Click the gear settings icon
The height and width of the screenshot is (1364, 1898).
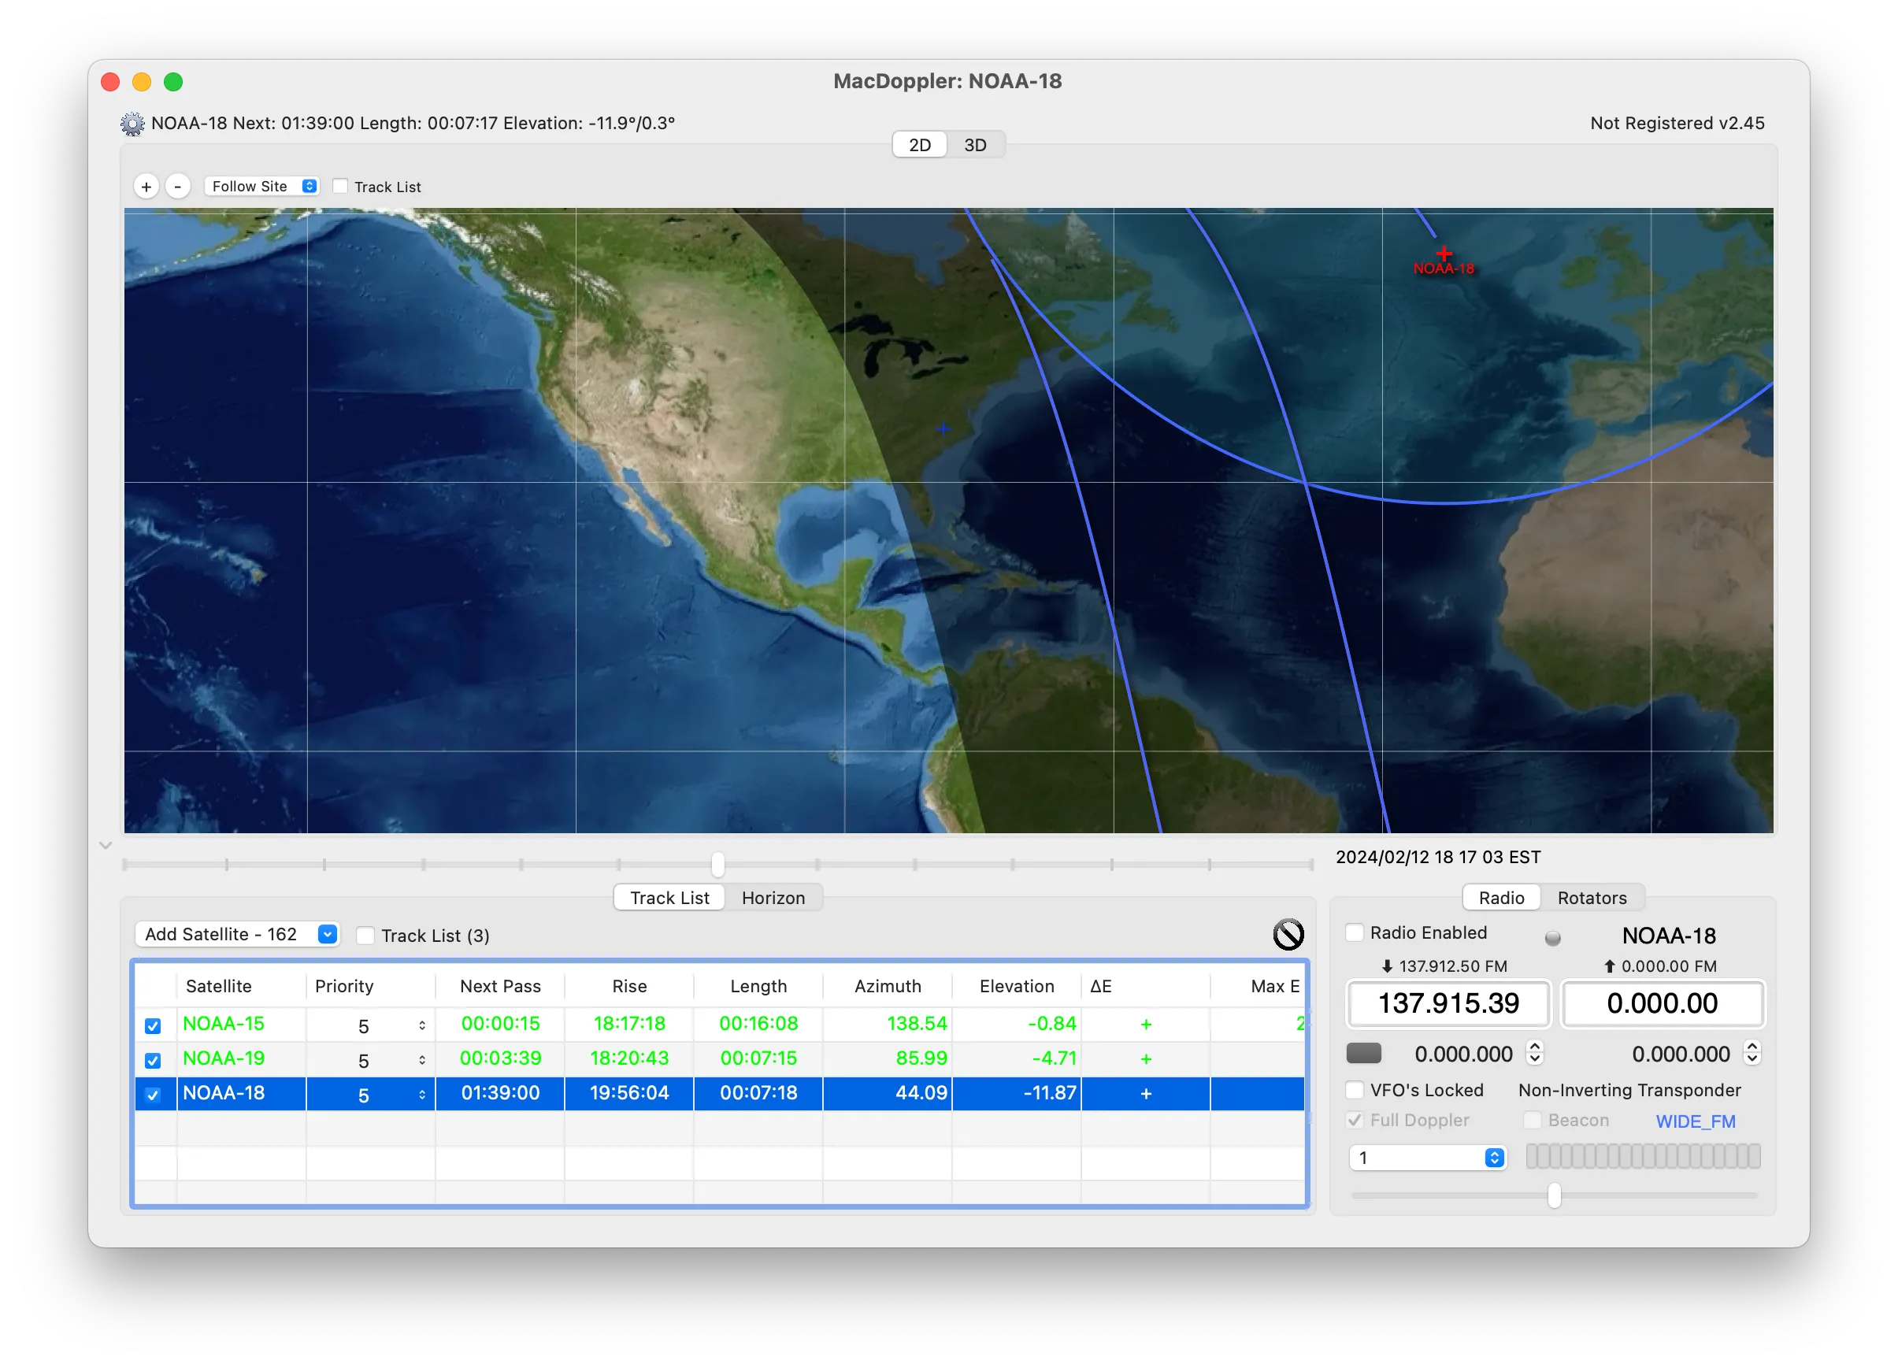(132, 124)
